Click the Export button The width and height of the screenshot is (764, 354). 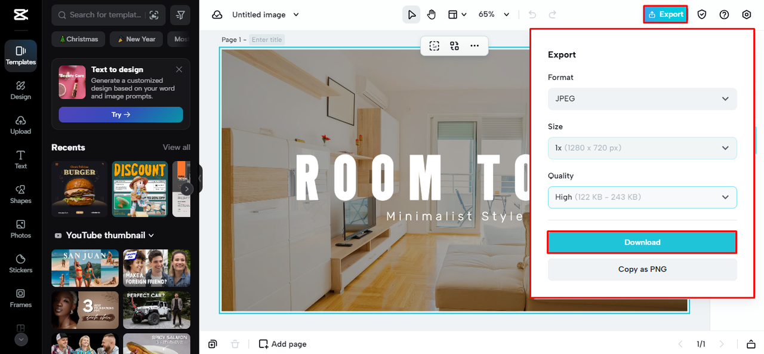pos(666,14)
